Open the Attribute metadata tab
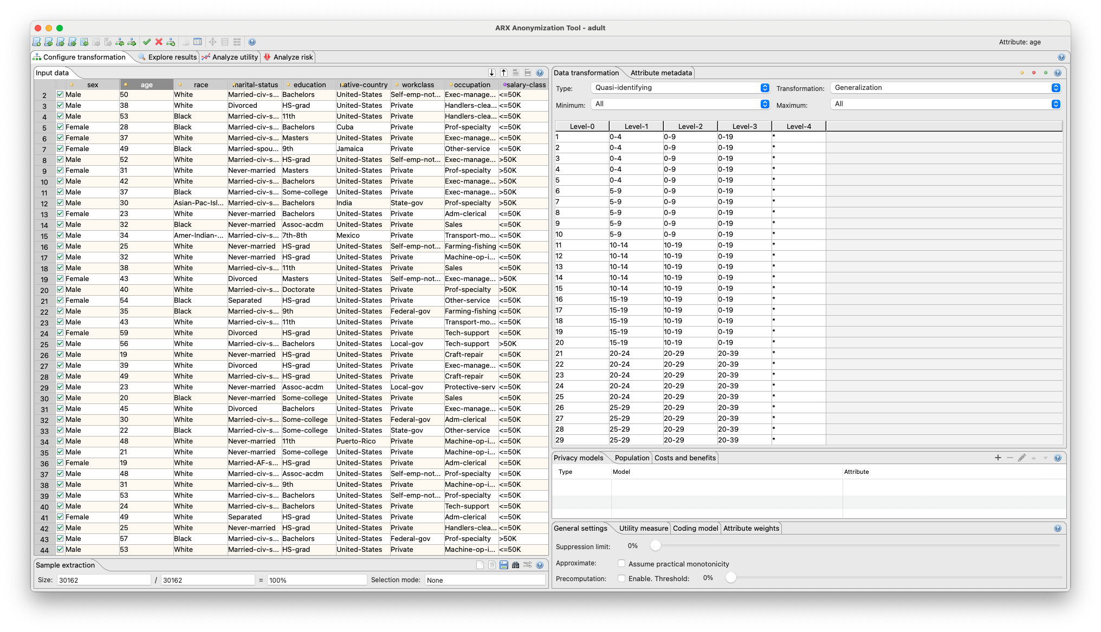The width and height of the screenshot is (1101, 632). 661,73
